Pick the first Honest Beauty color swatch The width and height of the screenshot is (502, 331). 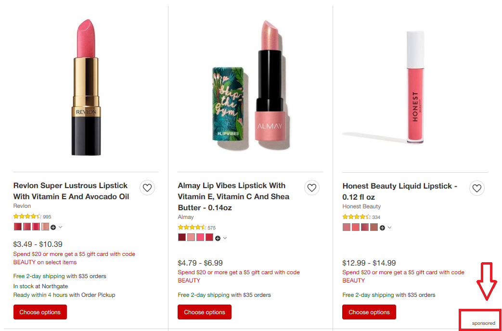346,227
